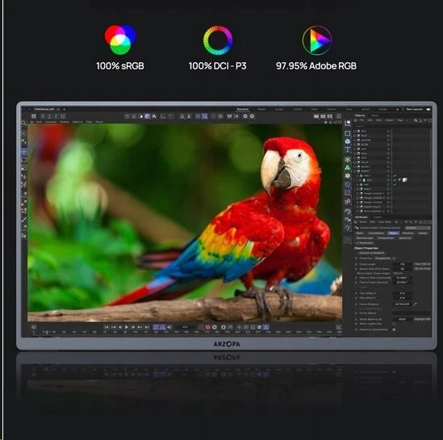Click the material tag thumbnail in object list
The width and height of the screenshot is (443, 440).
404,180
